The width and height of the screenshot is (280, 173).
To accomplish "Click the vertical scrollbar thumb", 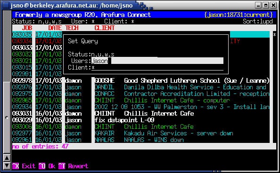I will coord(7,118).
